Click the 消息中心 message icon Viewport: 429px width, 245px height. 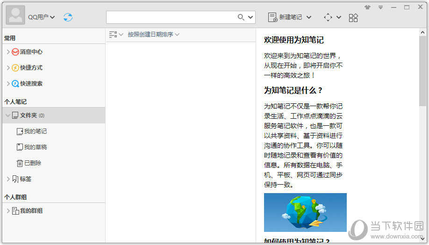[15, 52]
